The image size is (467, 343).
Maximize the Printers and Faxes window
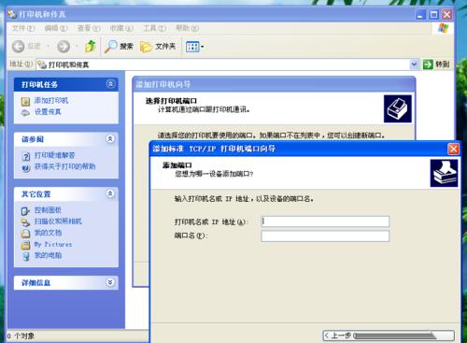point(433,14)
